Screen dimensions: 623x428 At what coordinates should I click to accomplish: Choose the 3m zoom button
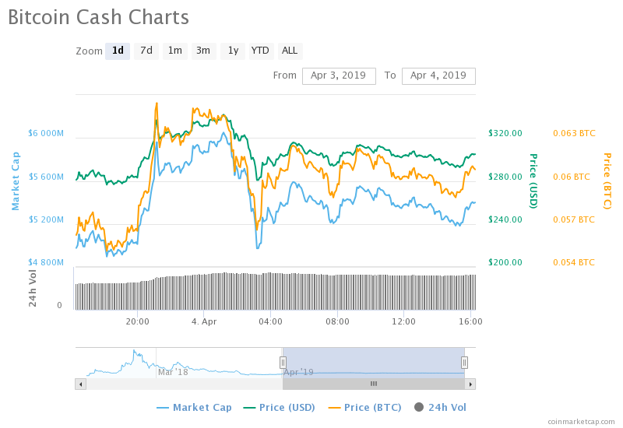[x=203, y=51]
